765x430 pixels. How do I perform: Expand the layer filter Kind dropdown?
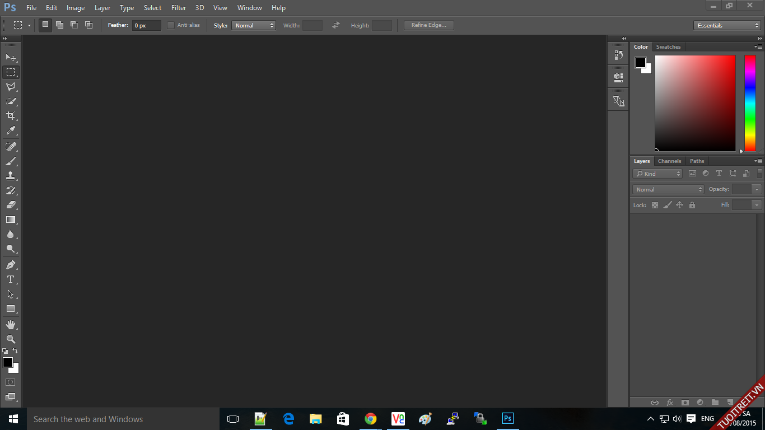(657, 174)
